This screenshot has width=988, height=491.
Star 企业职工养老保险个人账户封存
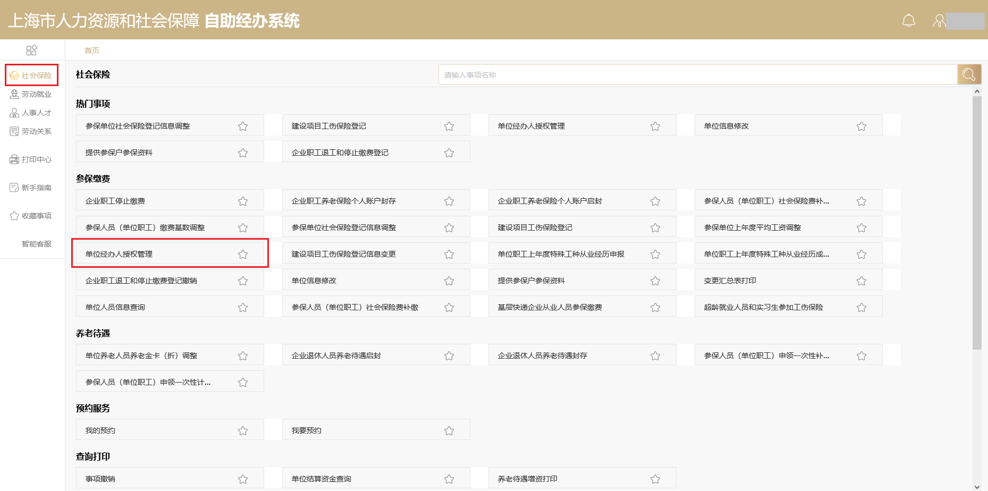(449, 201)
